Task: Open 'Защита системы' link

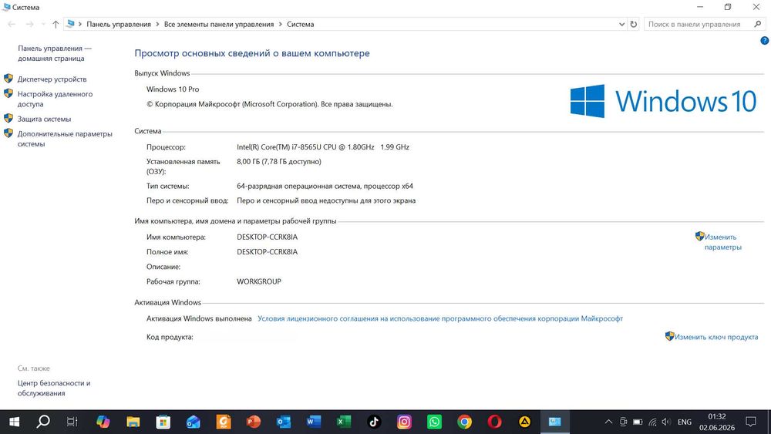Action: pos(44,119)
